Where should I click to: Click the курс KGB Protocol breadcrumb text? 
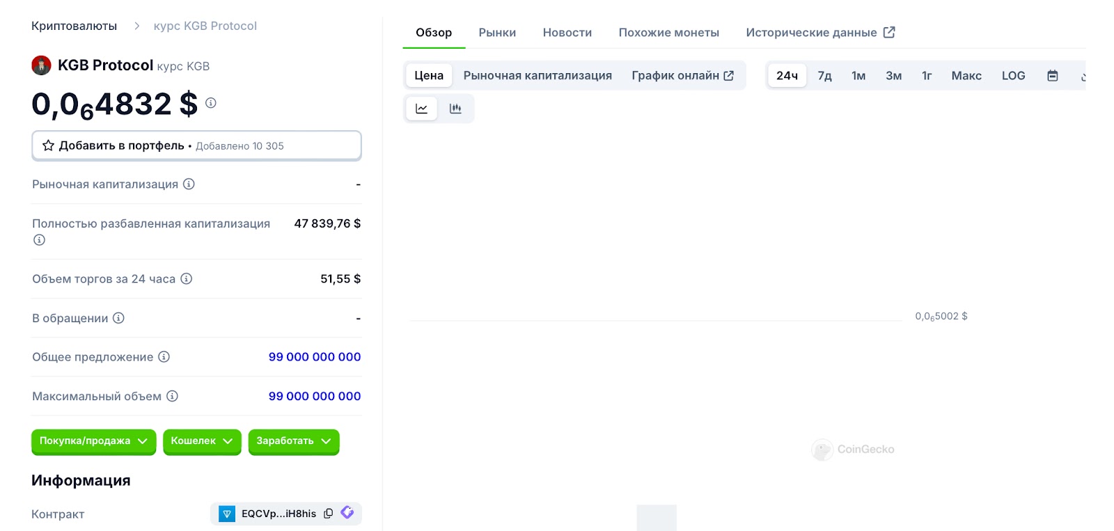(x=205, y=26)
